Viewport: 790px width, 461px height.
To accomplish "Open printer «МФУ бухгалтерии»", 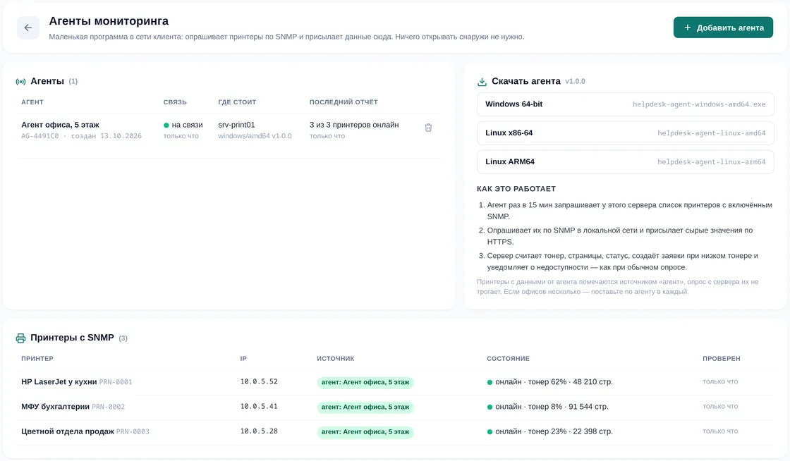I will pyautogui.click(x=56, y=407).
